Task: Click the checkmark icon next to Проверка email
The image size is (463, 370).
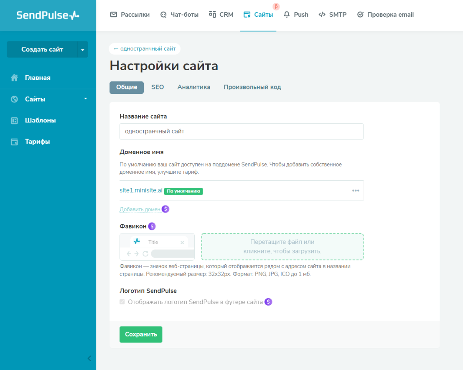Action: click(x=360, y=15)
